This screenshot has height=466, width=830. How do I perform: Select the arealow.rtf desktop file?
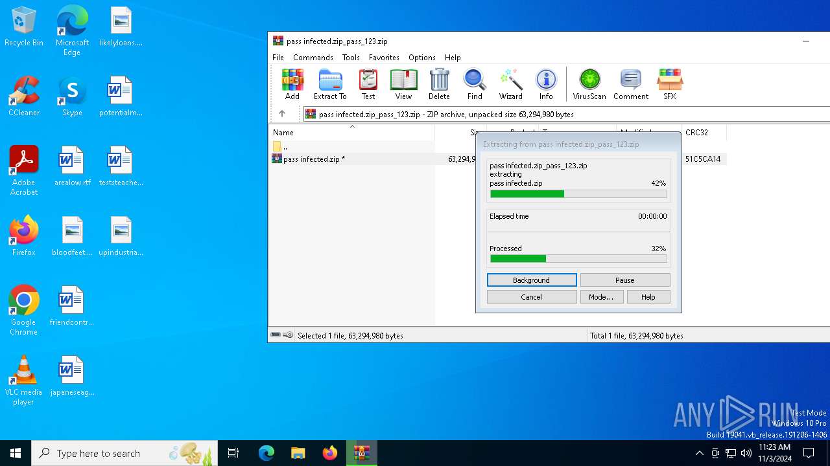click(x=72, y=166)
